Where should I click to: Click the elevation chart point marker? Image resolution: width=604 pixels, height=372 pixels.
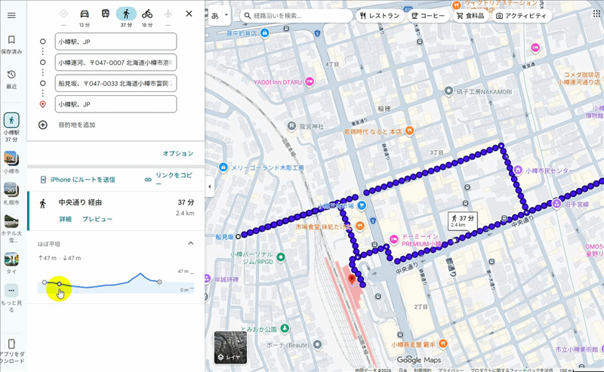(60, 284)
